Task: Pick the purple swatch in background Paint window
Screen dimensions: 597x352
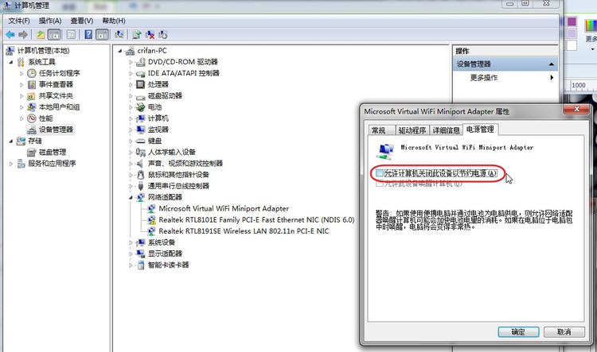Action: point(572,21)
